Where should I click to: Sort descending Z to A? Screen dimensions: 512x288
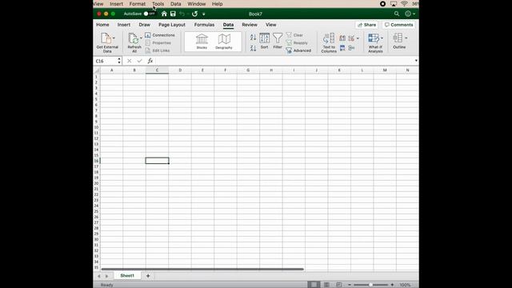click(253, 48)
